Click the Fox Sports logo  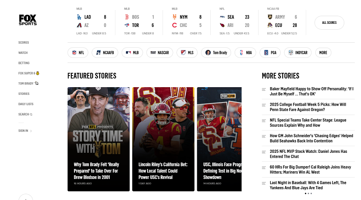pyautogui.click(x=28, y=20)
